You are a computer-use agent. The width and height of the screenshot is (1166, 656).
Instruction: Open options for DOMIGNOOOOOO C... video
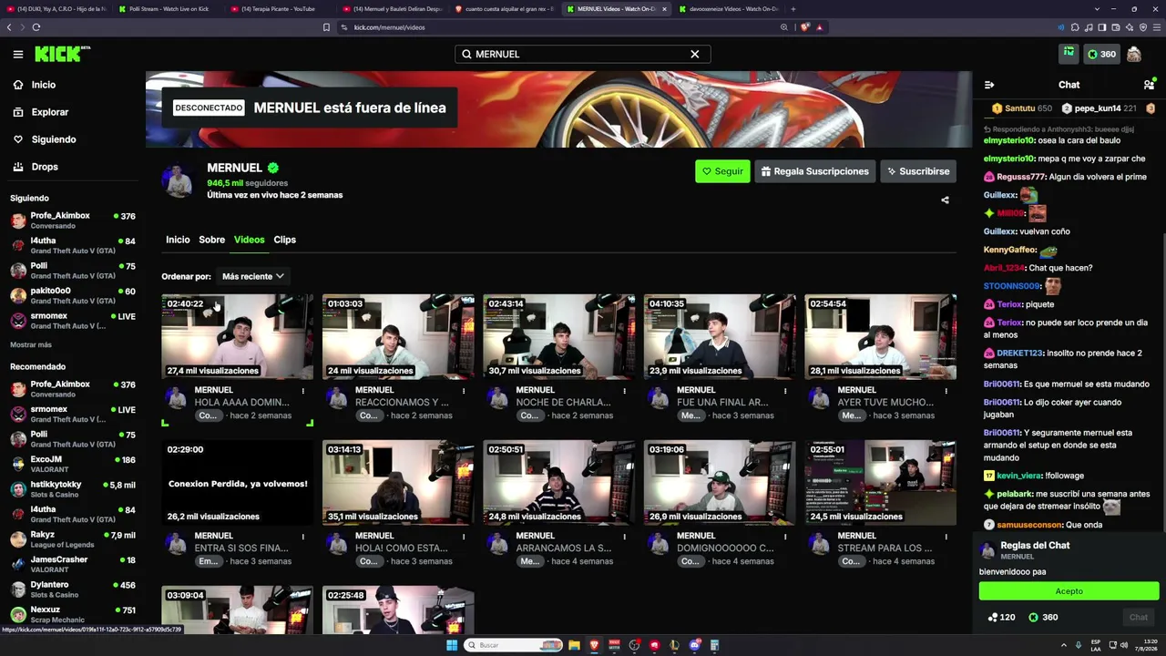pyautogui.click(x=785, y=537)
